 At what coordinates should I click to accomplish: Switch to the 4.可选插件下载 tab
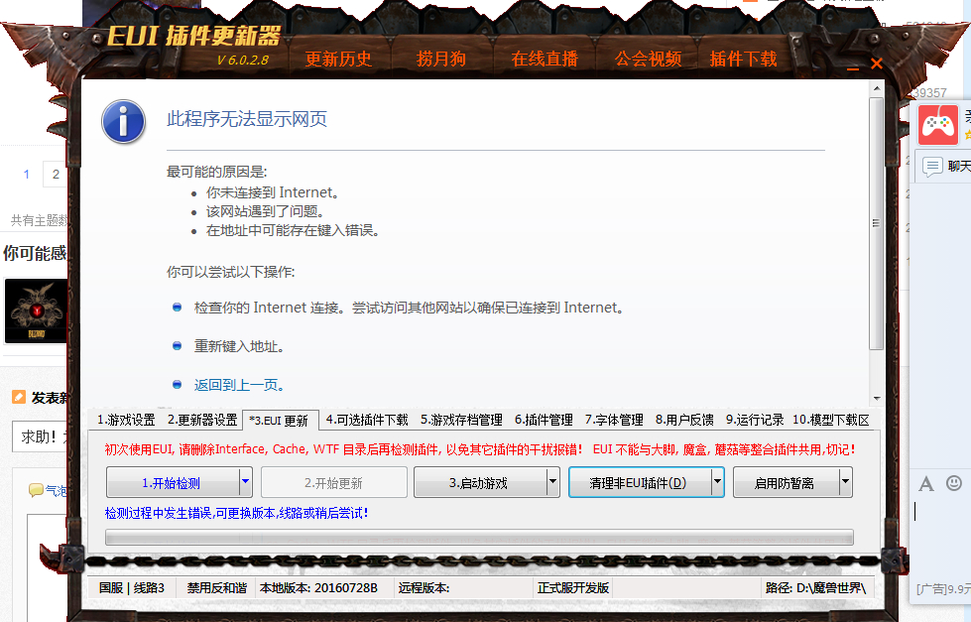[367, 420]
